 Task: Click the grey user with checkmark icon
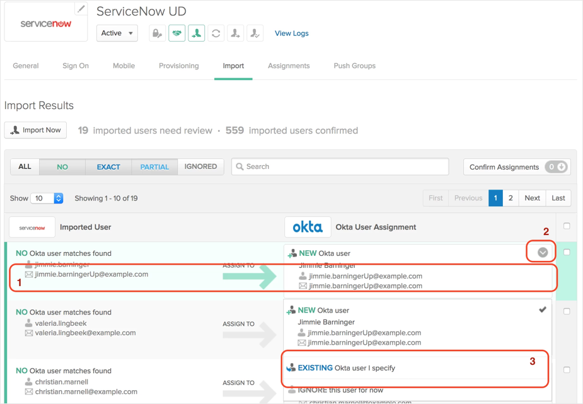(255, 33)
